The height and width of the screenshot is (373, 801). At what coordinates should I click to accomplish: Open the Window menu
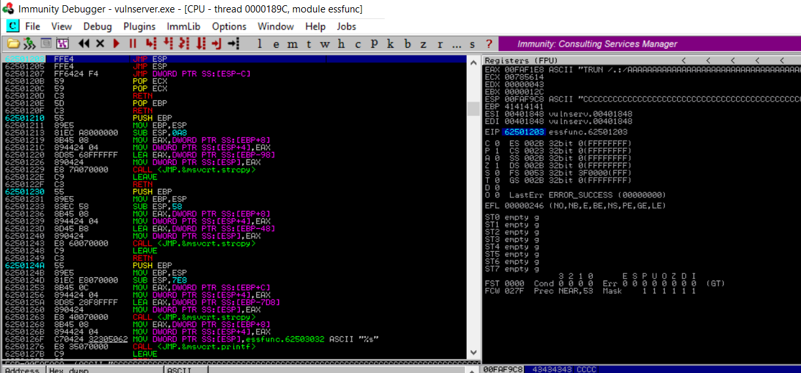[x=276, y=26]
